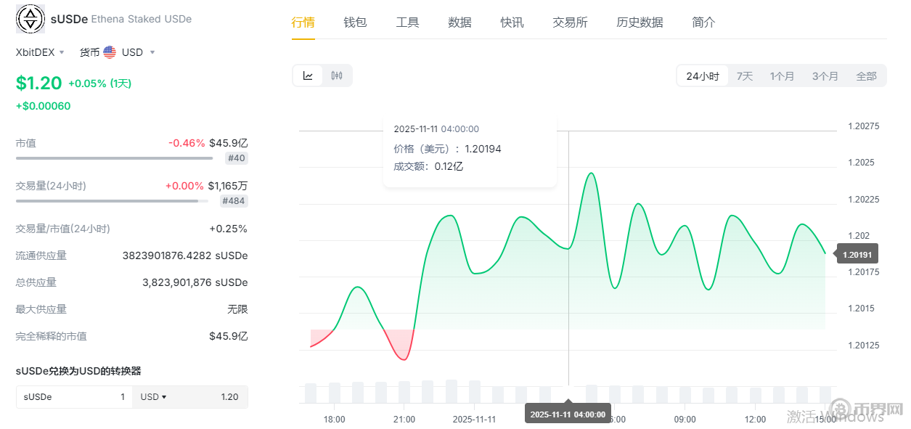Select the 1个月 time range

tap(783, 75)
